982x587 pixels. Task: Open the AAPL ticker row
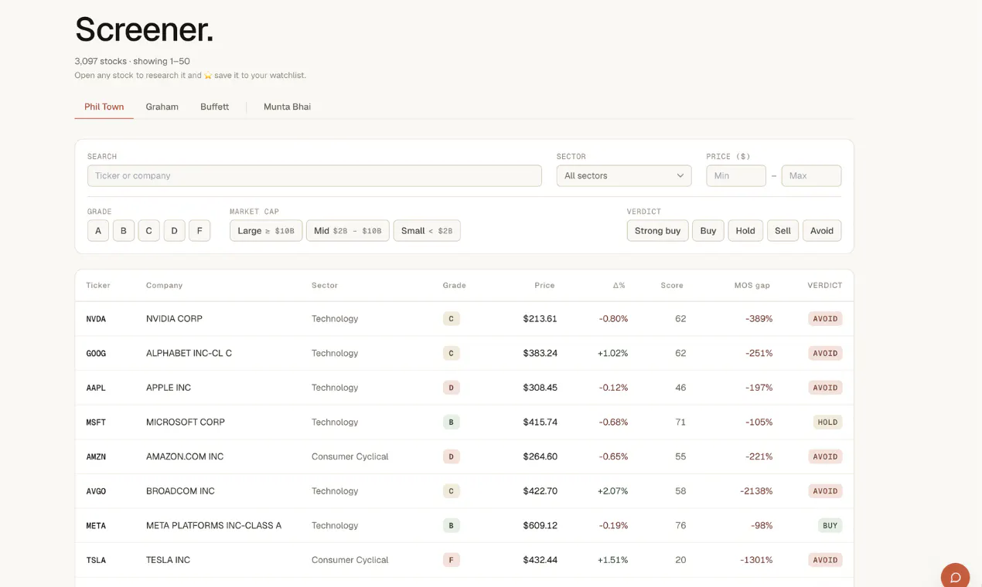pos(464,388)
